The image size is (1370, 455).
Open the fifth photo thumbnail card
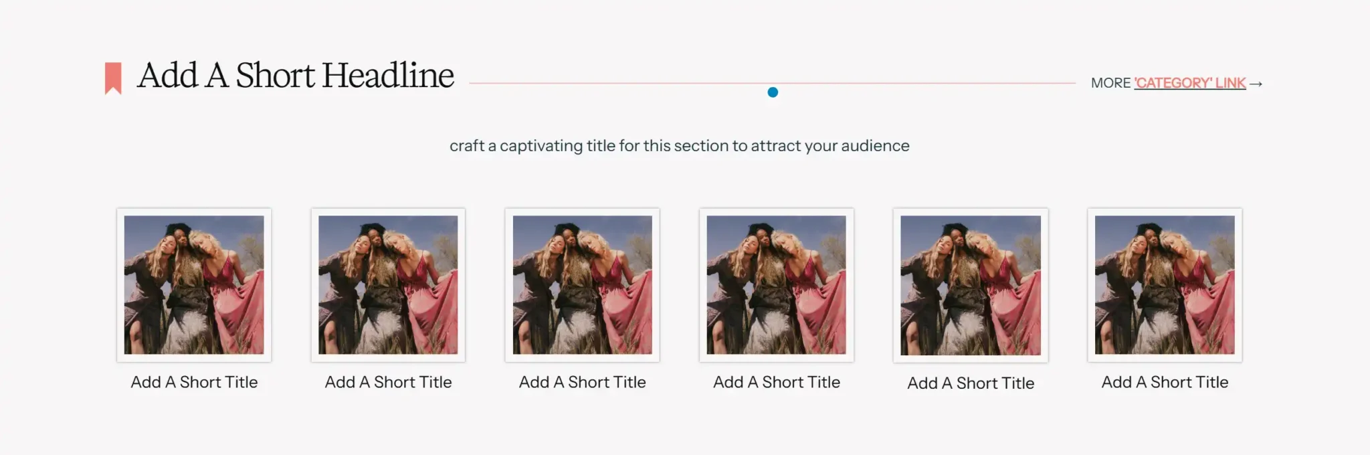coord(971,286)
